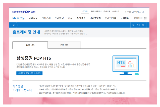Open 투자상담 link

pyautogui.click(x=107, y=12)
